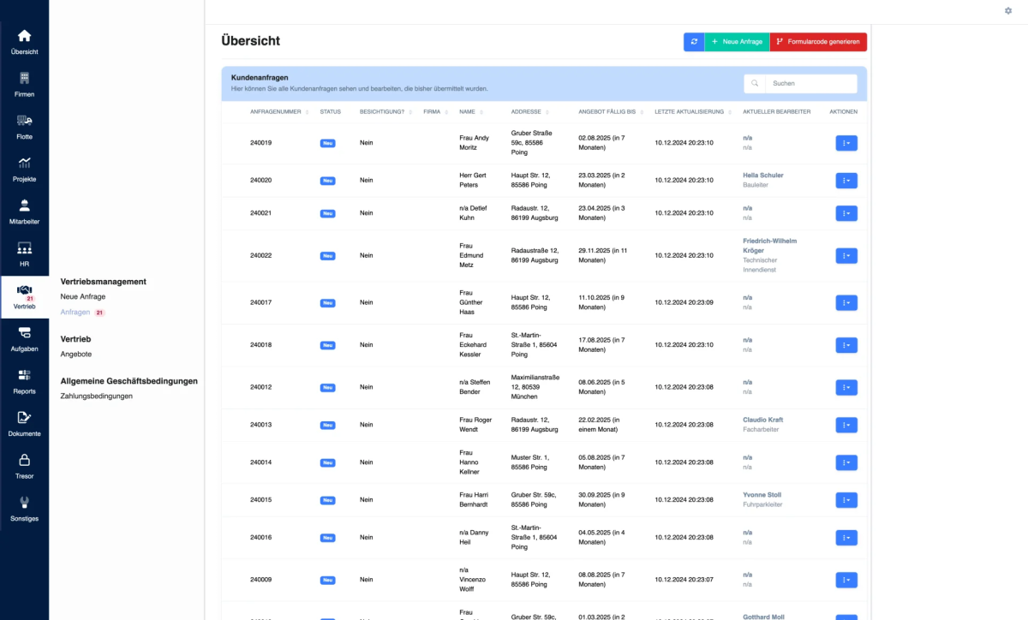Click the Neue Anfrage green button
The height and width of the screenshot is (620, 1028).
coord(737,42)
